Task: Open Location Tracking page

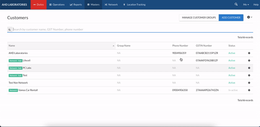Action: (x=135, y=5)
